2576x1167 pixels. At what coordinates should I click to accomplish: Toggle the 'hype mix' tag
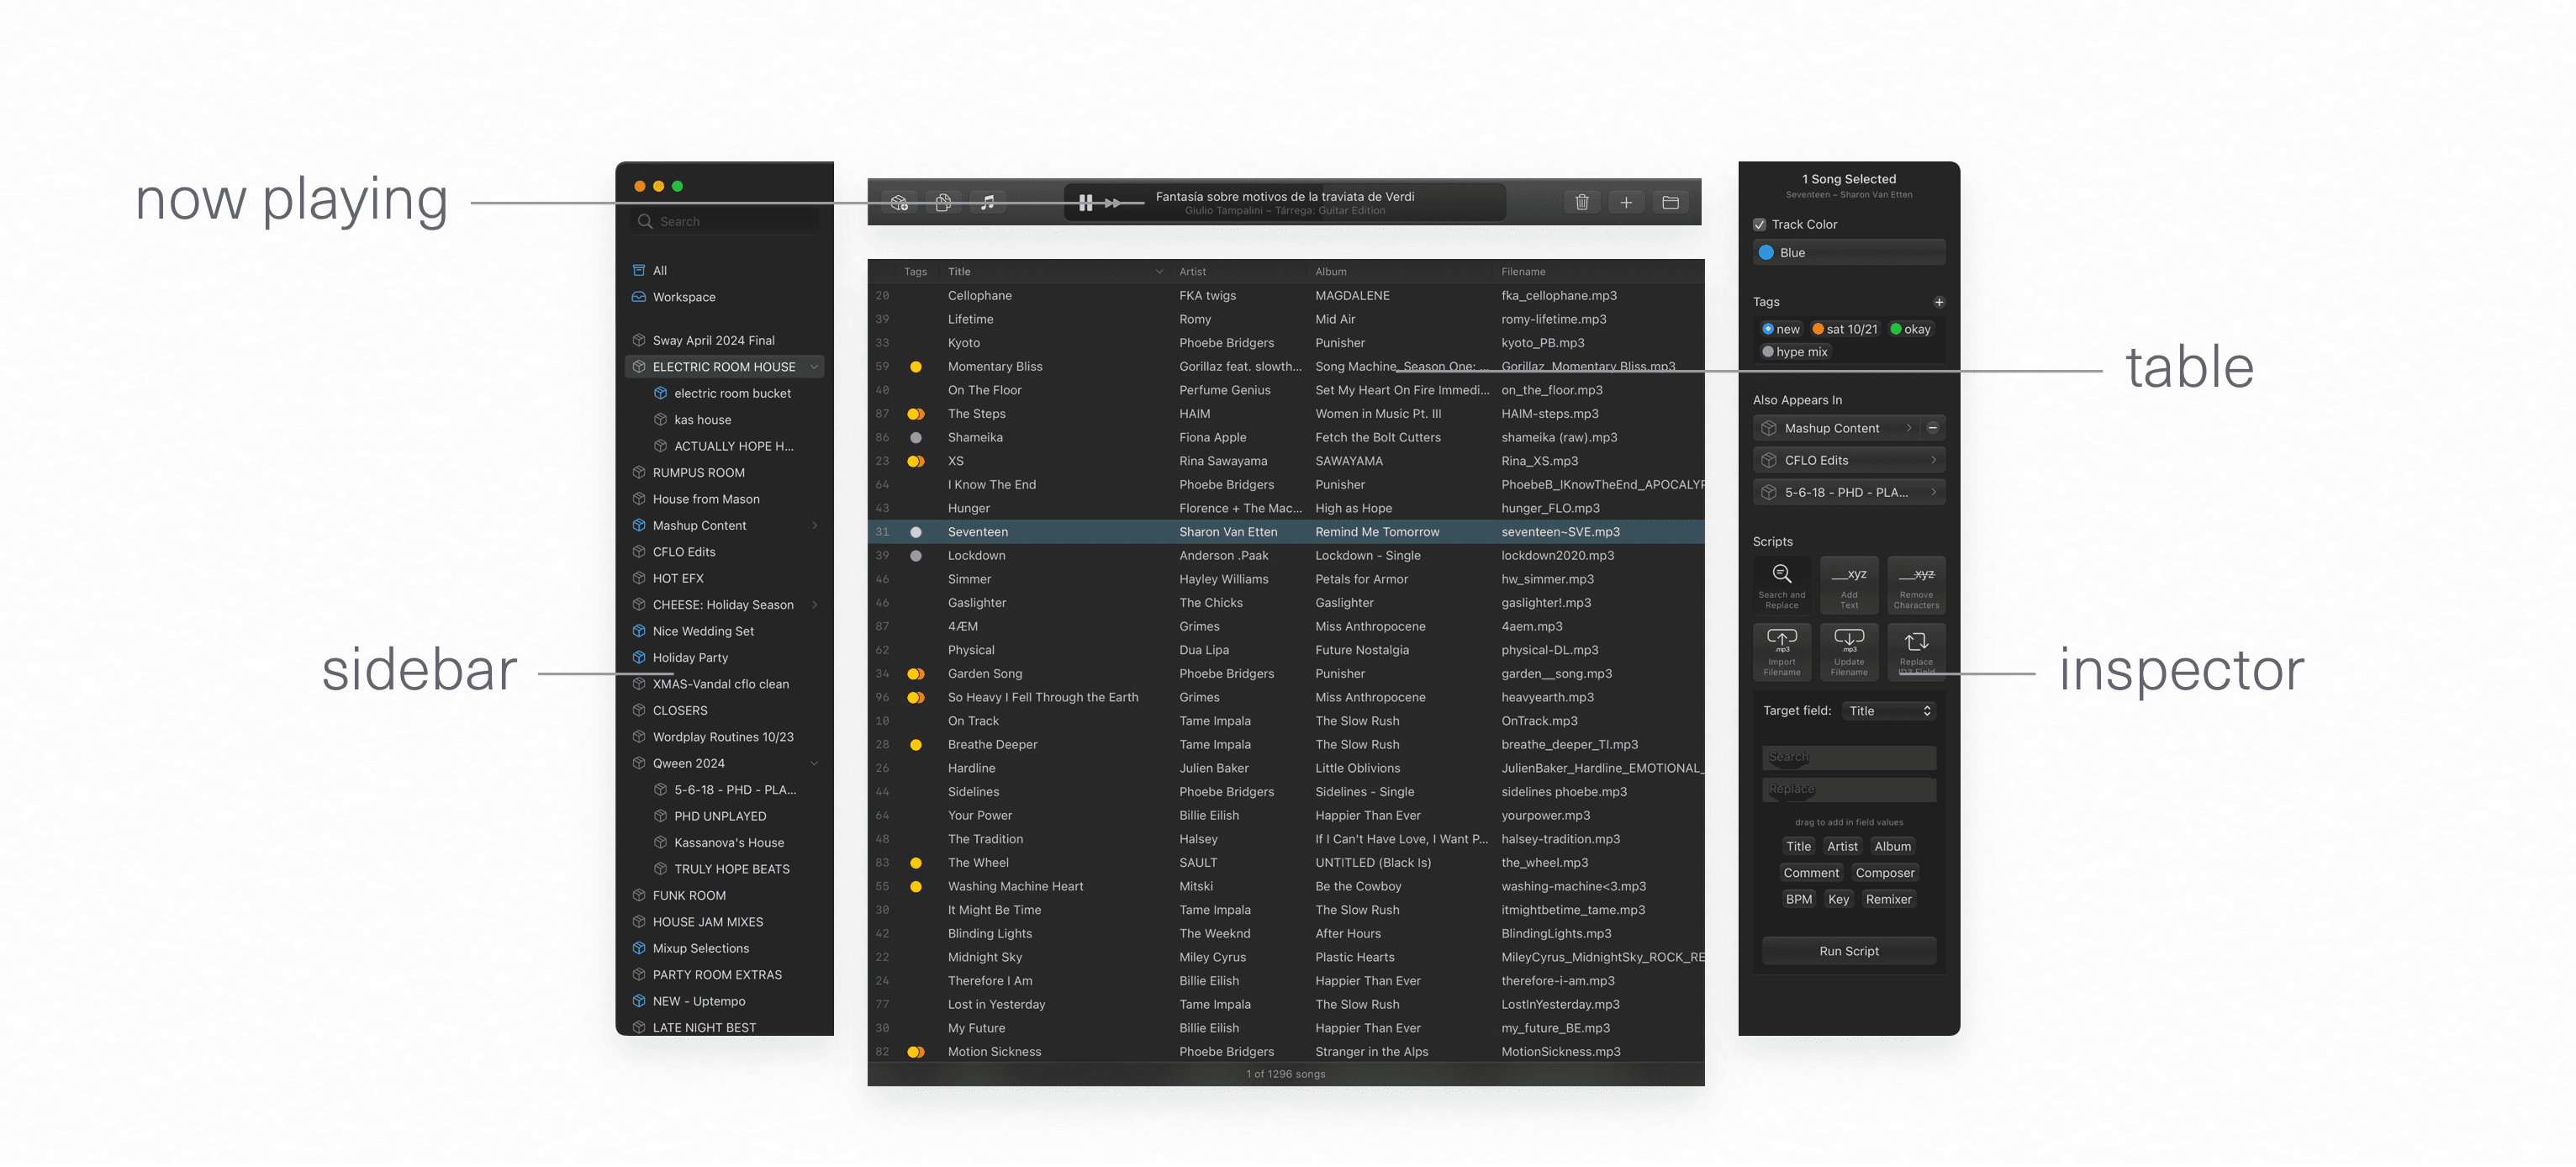click(x=1794, y=352)
